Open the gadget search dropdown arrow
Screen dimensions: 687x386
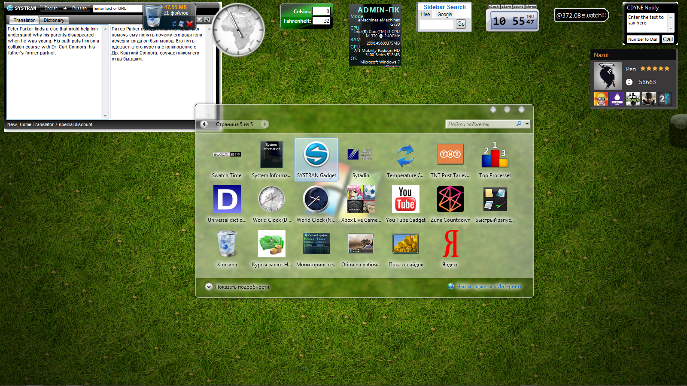tap(527, 124)
